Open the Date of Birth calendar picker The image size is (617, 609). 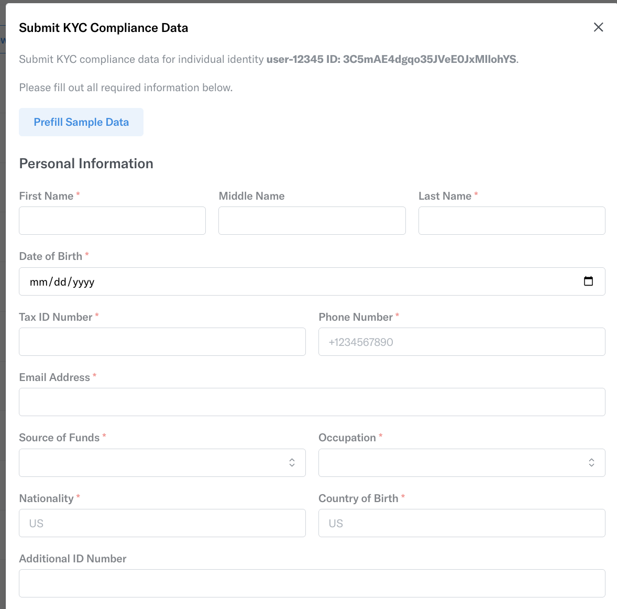point(588,281)
